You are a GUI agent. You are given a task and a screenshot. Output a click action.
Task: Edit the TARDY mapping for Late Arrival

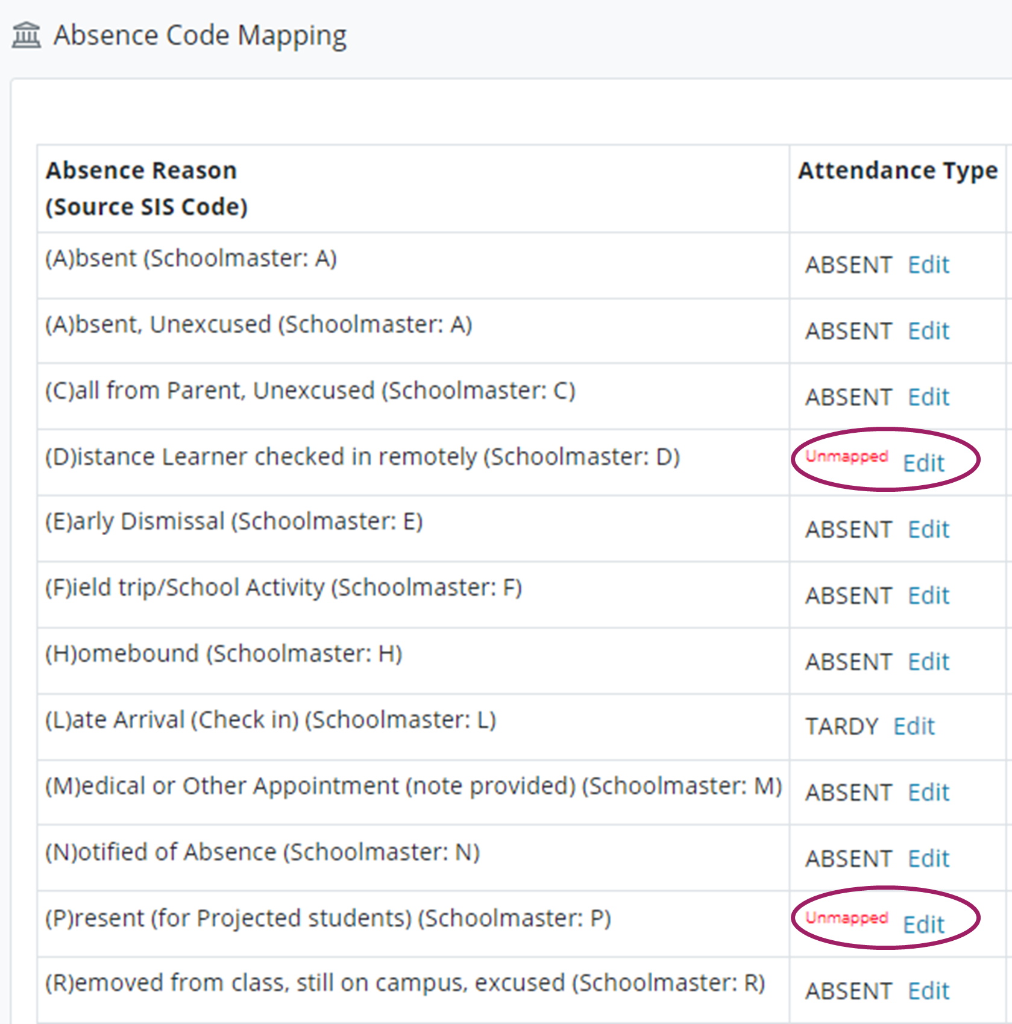coord(913,727)
